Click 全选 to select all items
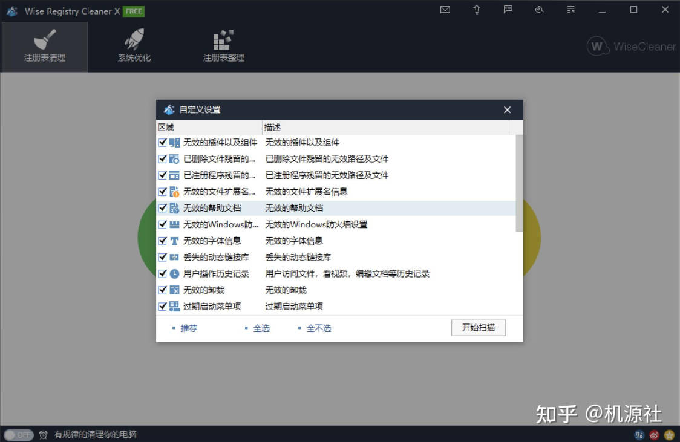This screenshot has height=442, width=680. coord(261,327)
